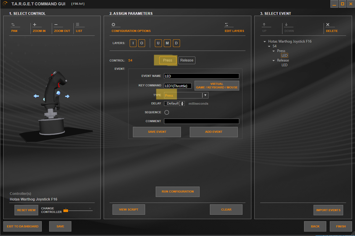355x236 pixels.
Task: Click the T.A.R.G.E.T logo icon
Action: (x=5, y=4)
